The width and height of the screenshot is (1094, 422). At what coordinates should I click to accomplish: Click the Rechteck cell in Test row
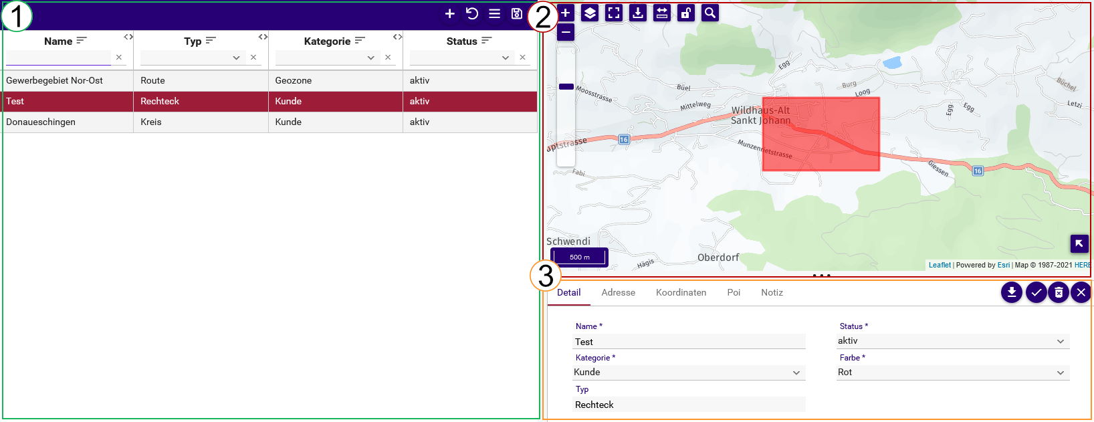pos(201,101)
